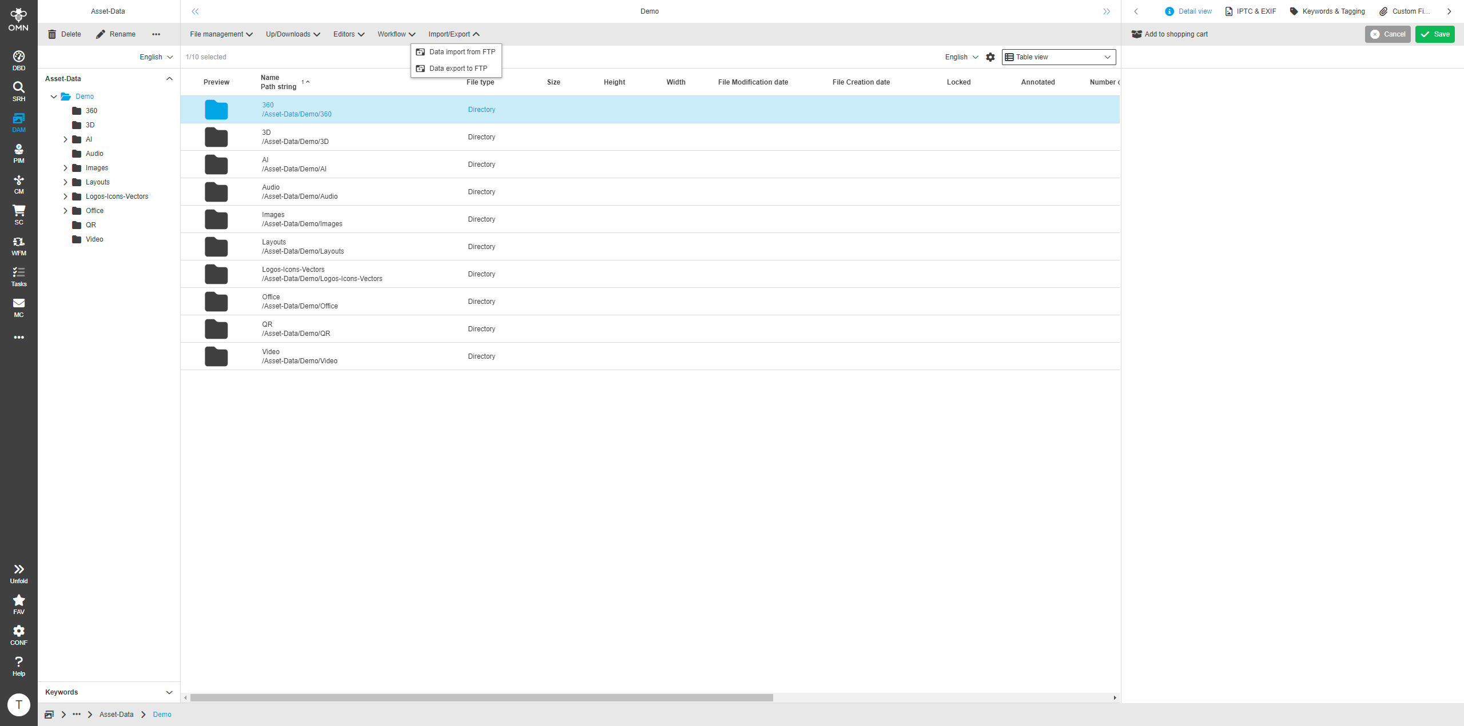Open the Table view dropdown

(x=1058, y=57)
